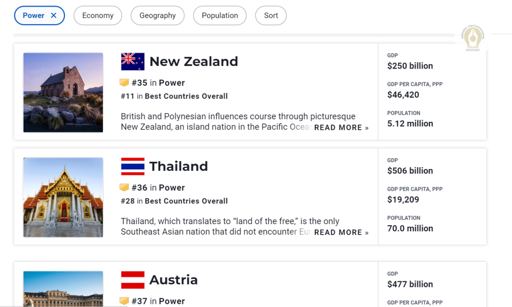Click the New Zealand stone church photo

tap(63, 92)
